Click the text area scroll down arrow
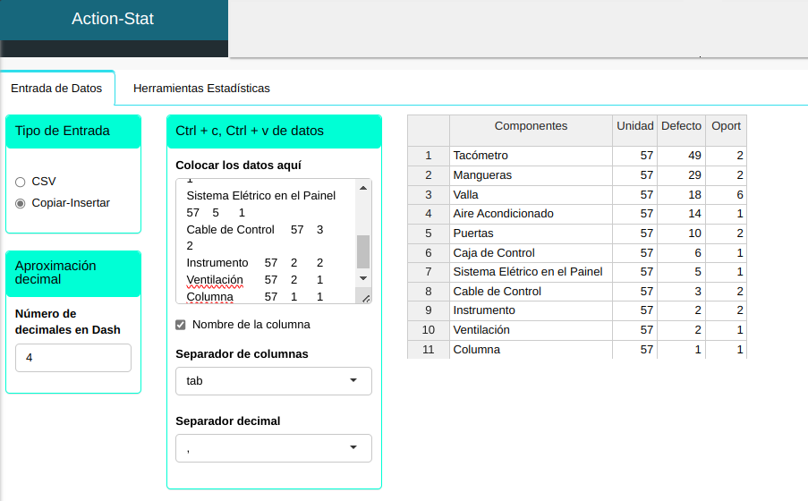808x501 pixels. (x=362, y=278)
